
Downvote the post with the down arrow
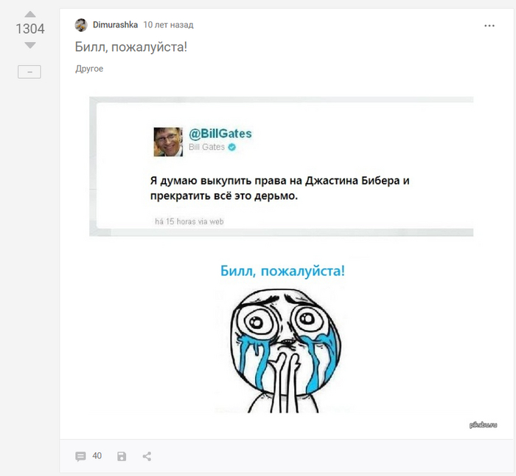(30, 45)
